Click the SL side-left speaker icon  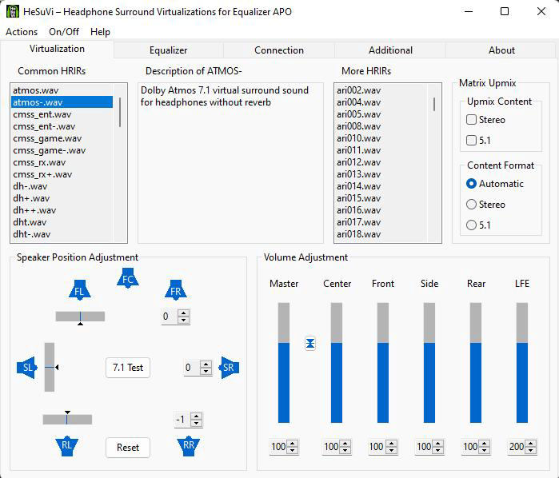point(27,368)
